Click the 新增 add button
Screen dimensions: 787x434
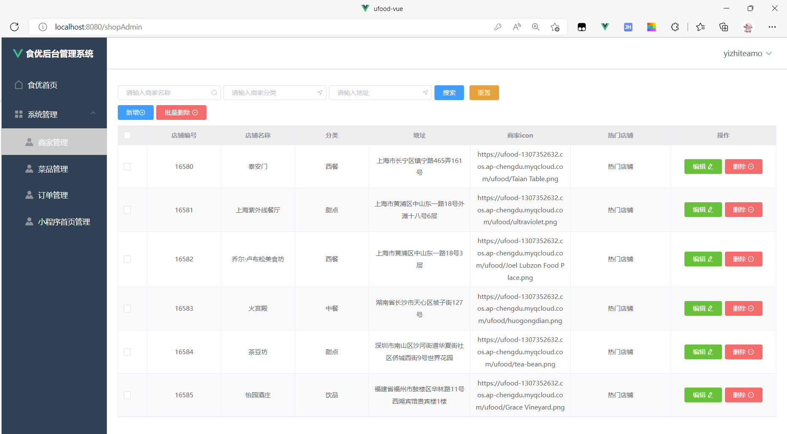(136, 112)
